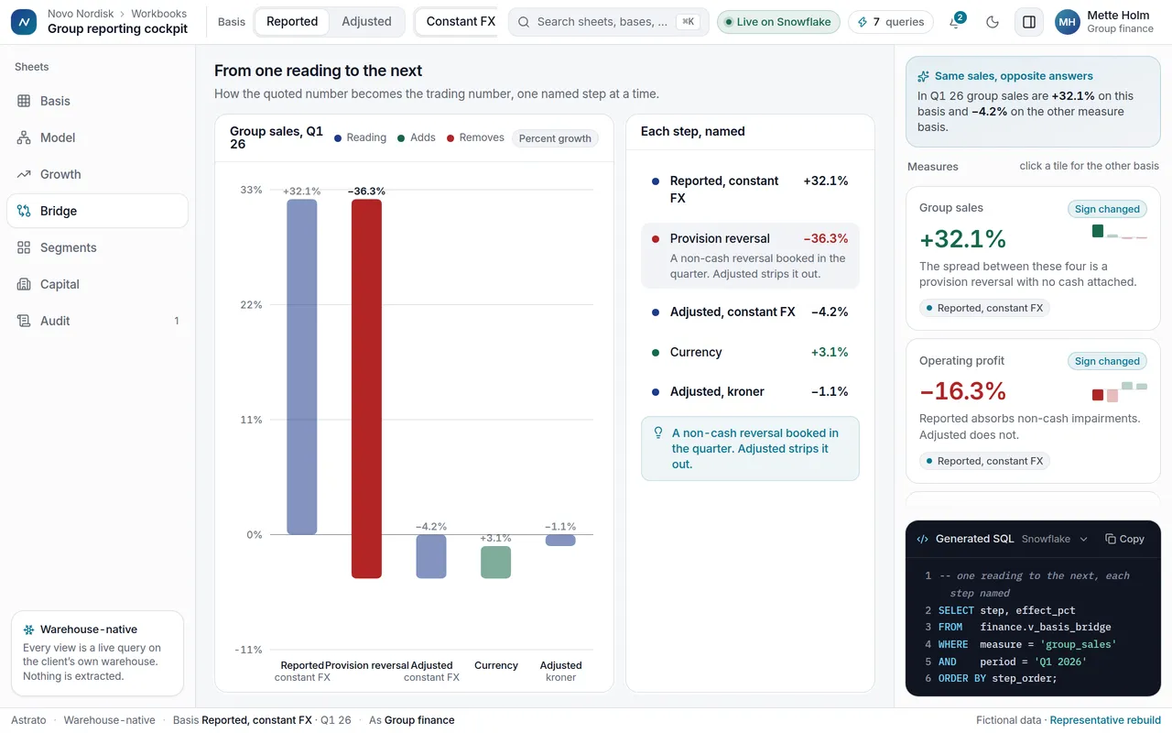Switch to dark mode with the moon icon
This screenshot has width=1172, height=733.
coord(993,22)
